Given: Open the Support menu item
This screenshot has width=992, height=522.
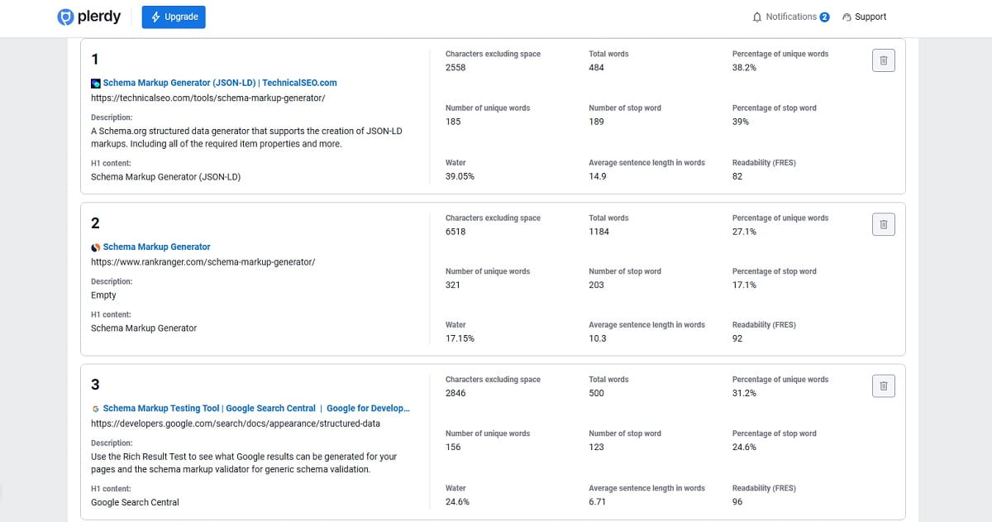Looking at the screenshot, I should 869,16.
